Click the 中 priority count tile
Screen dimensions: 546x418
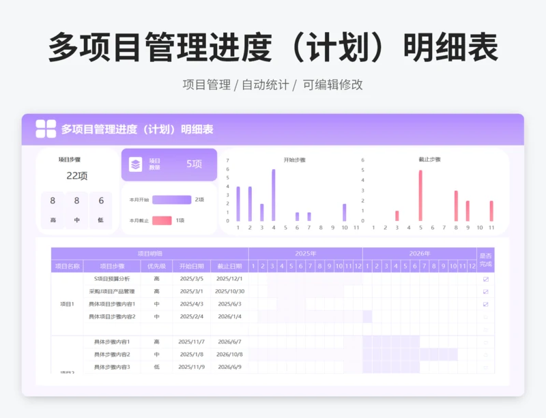point(76,210)
